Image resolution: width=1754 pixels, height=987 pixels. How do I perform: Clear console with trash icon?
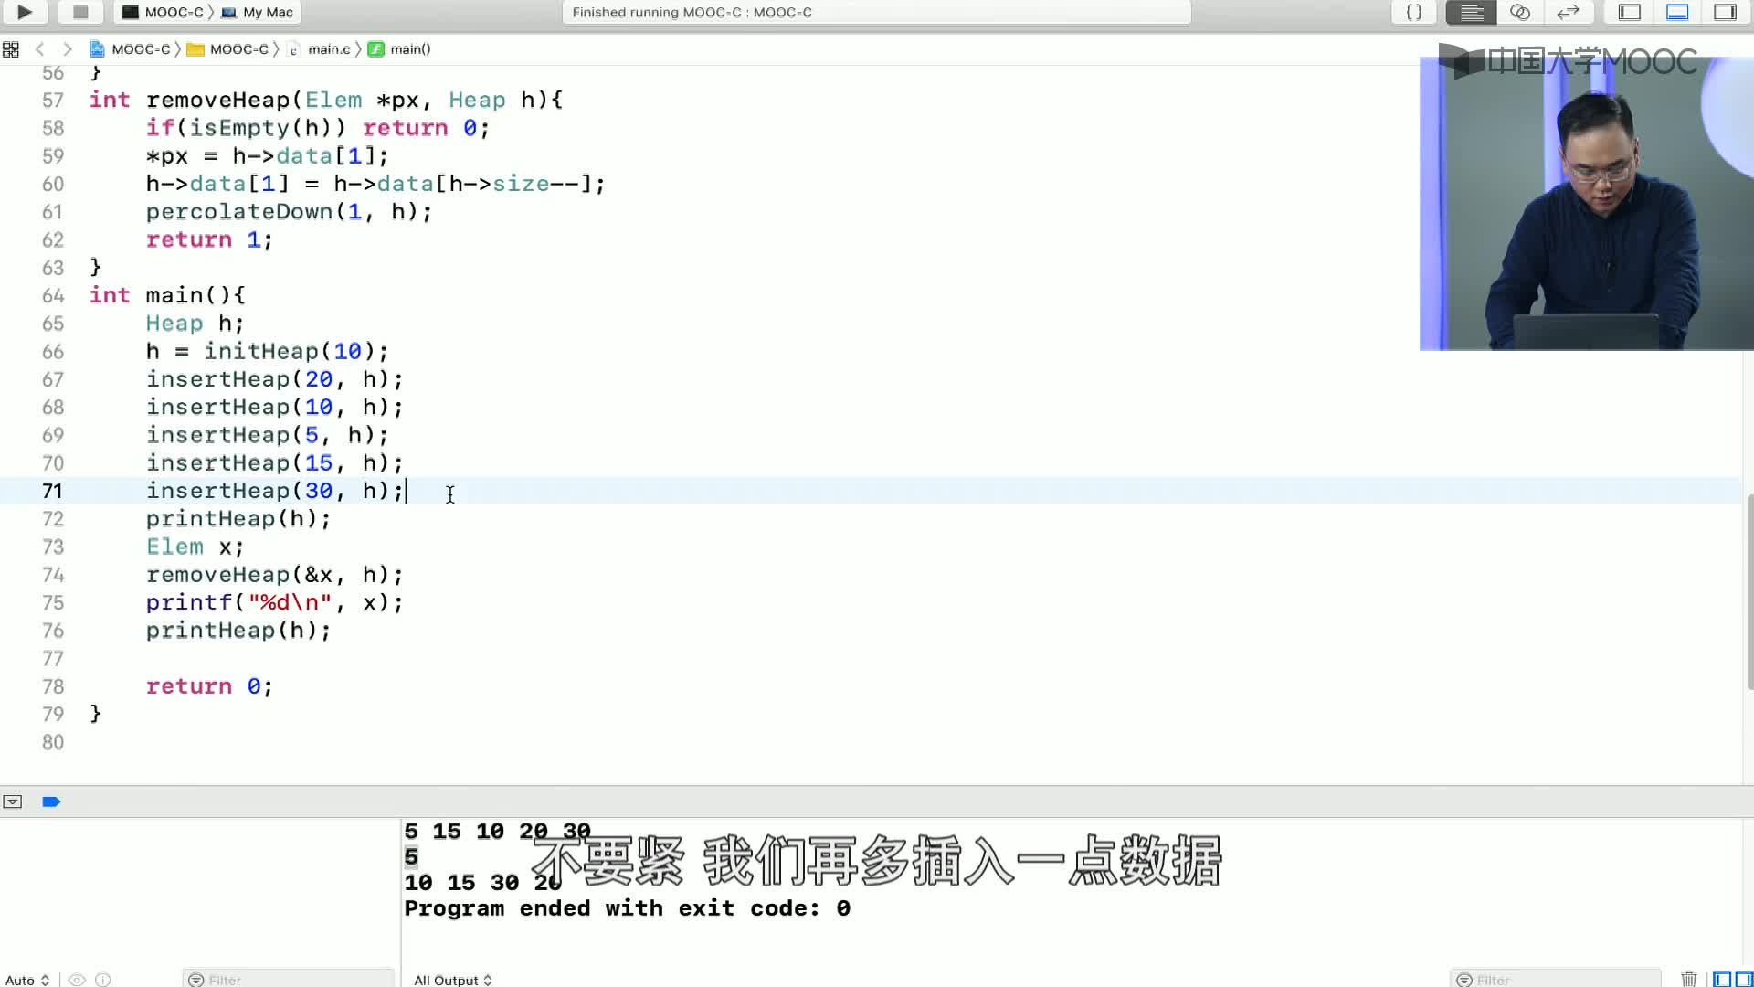click(1689, 979)
